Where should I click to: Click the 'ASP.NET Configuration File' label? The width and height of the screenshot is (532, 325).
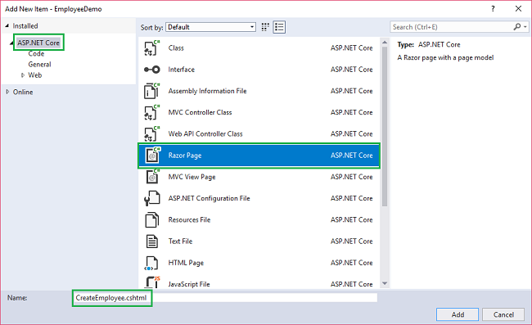pos(209,198)
